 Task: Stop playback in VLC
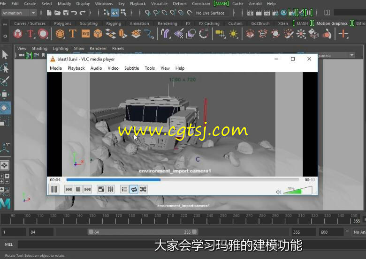(78, 189)
